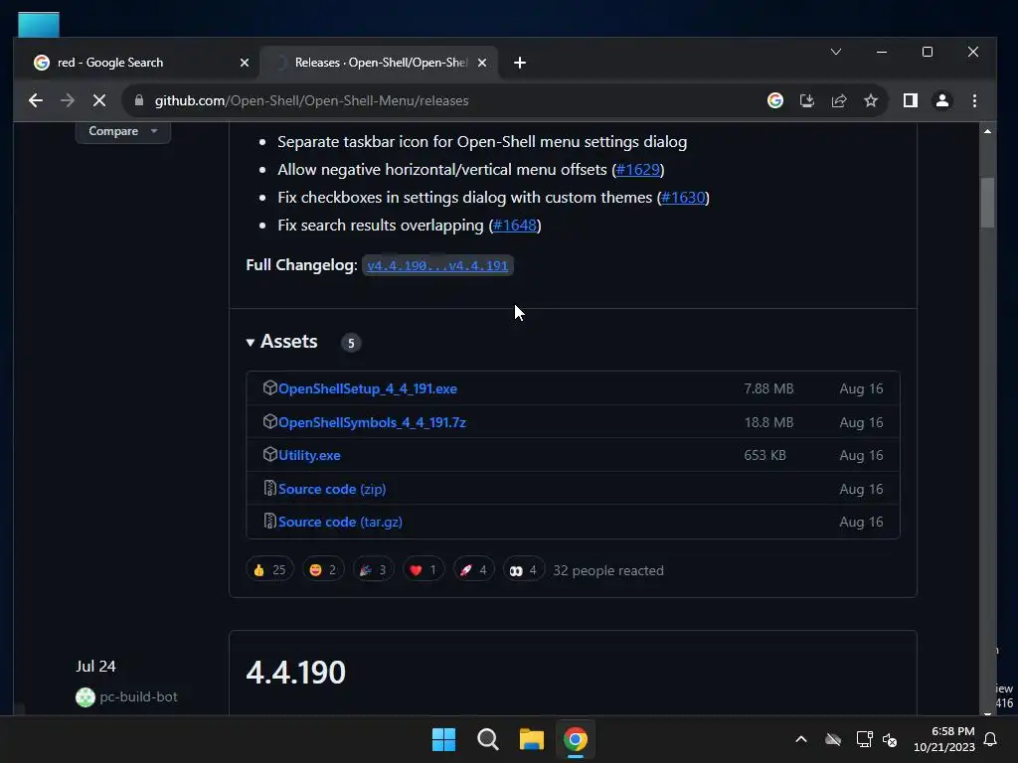Select the Releases Open-Shell tab
Image resolution: width=1018 pixels, height=763 pixels.
pyautogui.click(x=381, y=63)
